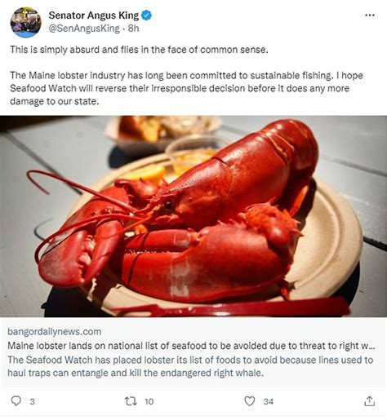This screenshot has width=387, height=420.
Task: Like the tweet with the heart icon
Action: click(250, 401)
